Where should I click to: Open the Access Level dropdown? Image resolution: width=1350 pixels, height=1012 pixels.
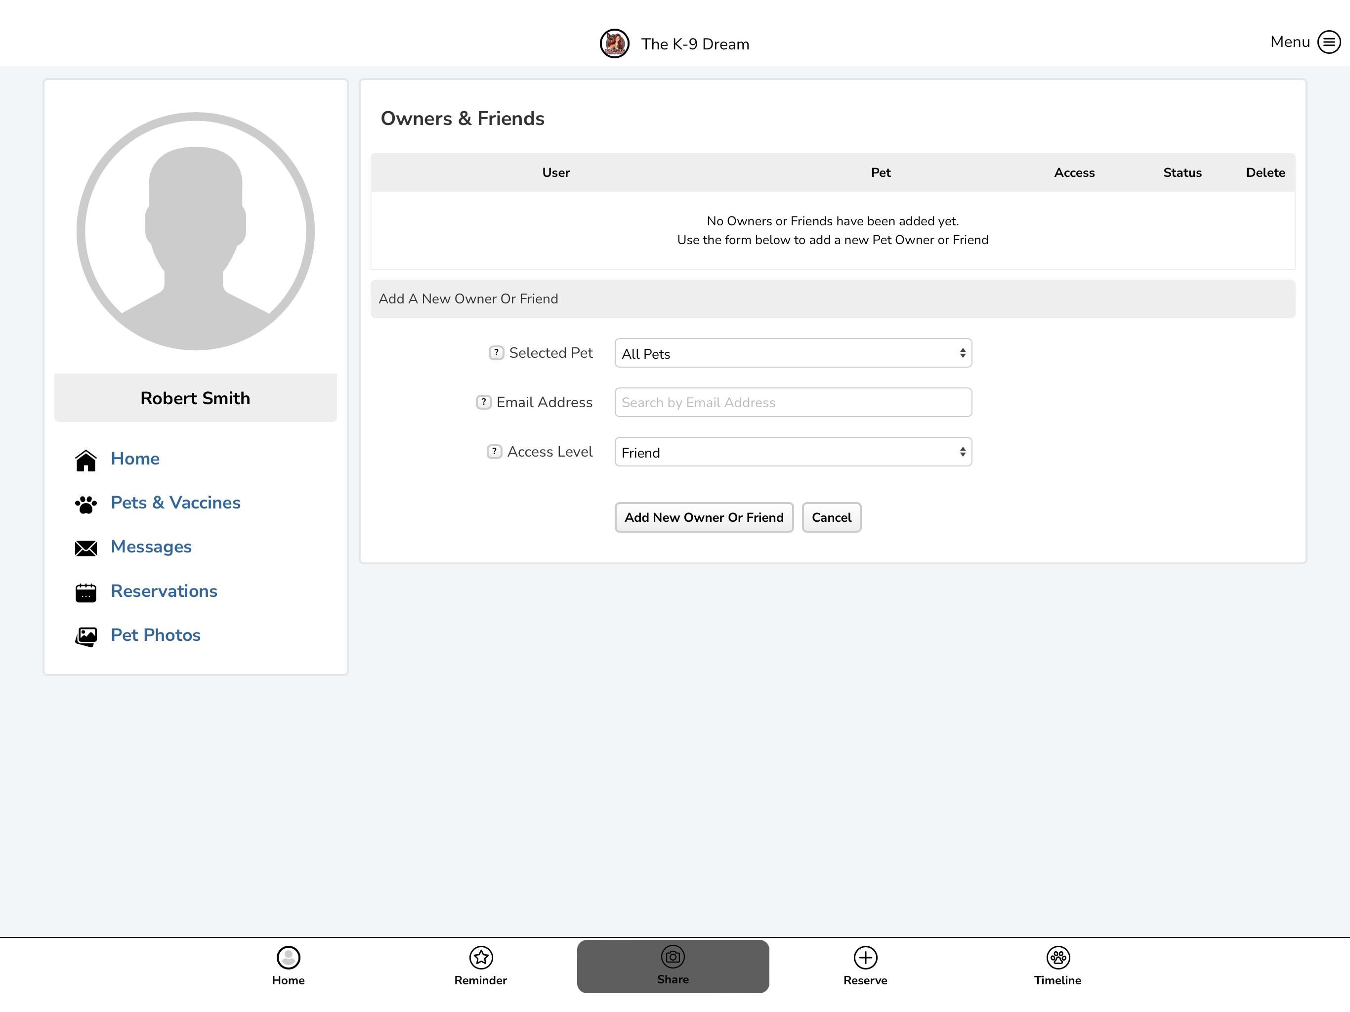pyautogui.click(x=793, y=452)
